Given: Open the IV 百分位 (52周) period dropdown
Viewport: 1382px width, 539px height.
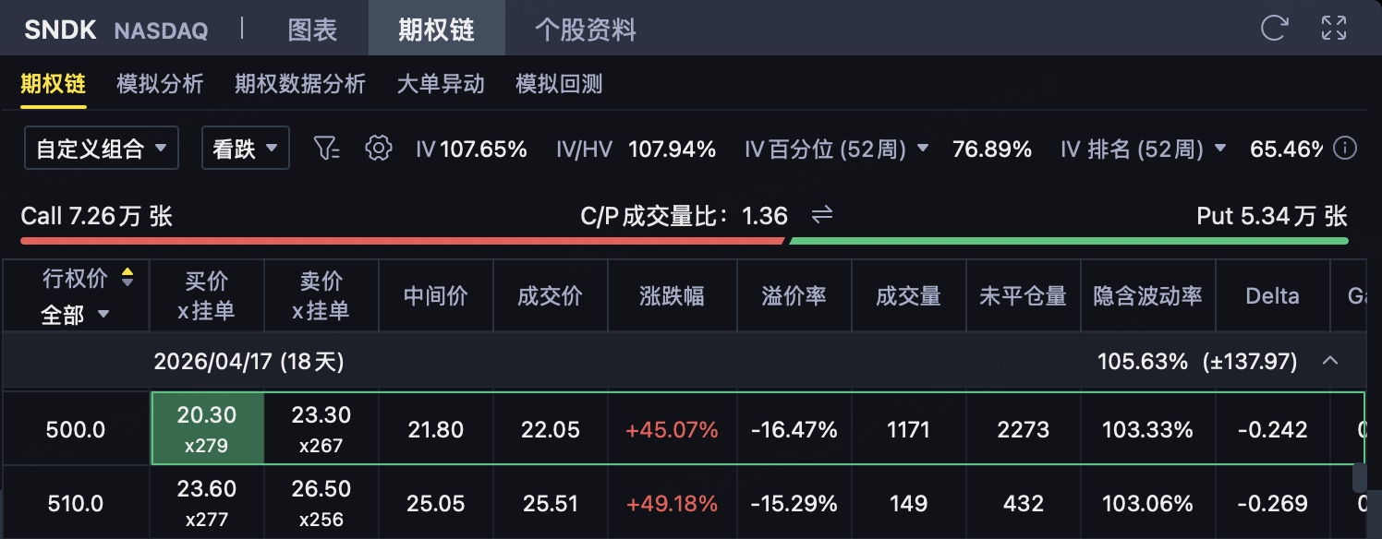Looking at the screenshot, I should tap(923, 149).
